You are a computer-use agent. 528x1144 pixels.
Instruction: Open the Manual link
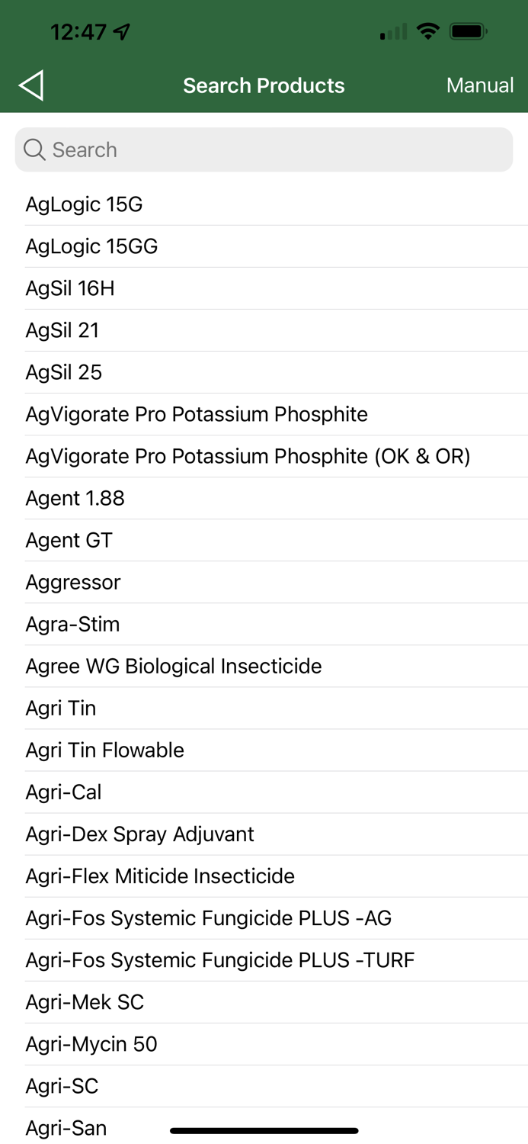click(479, 85)
